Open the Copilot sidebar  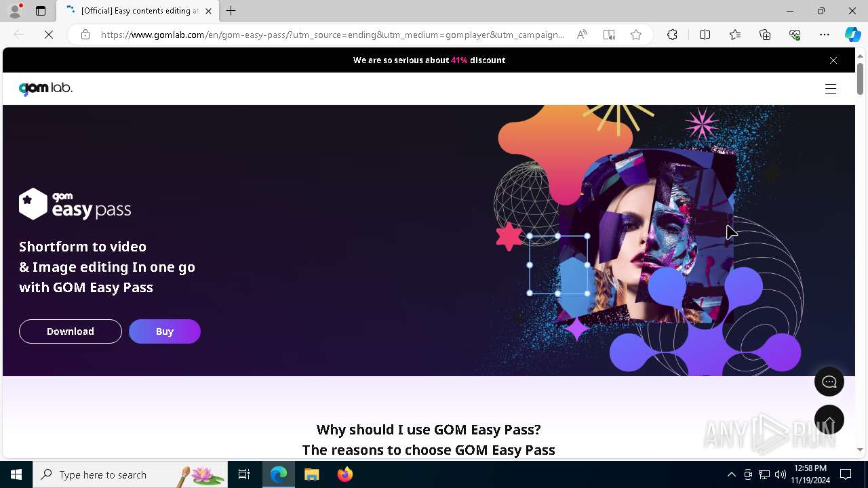852,35
